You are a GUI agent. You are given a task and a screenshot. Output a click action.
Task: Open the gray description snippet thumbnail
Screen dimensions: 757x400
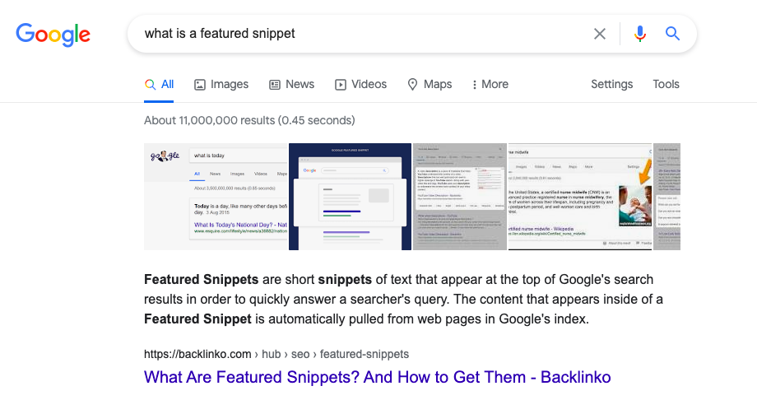point(460,197)
